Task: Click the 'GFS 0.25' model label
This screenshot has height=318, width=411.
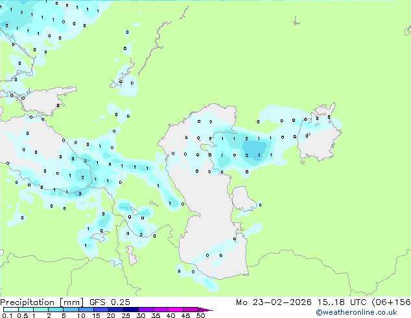Action: pos(110,302)
